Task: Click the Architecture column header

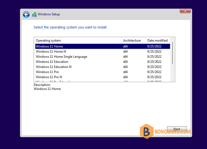Action: point(133,41)
